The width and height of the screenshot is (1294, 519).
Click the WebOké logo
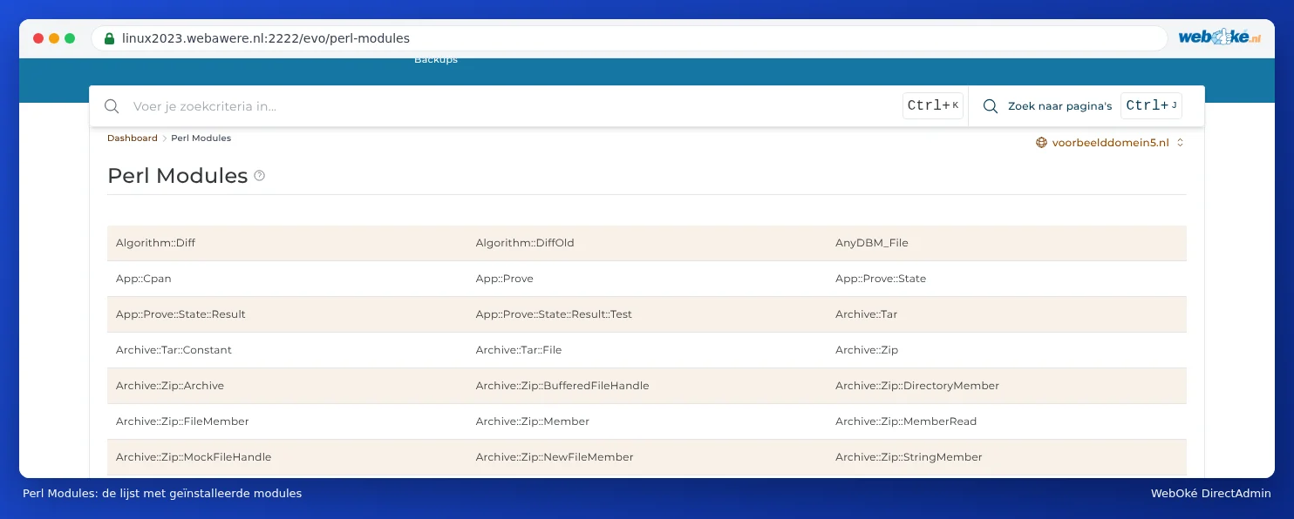point(1219,37)
